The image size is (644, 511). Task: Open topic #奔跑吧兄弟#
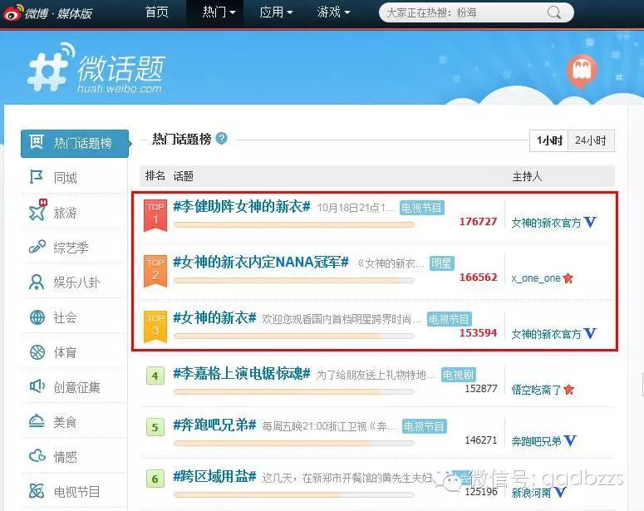214,425
